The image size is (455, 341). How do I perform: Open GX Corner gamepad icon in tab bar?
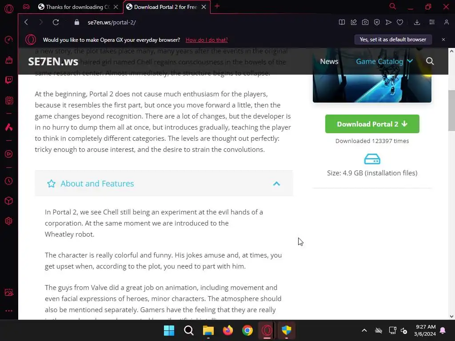point(26,7)
